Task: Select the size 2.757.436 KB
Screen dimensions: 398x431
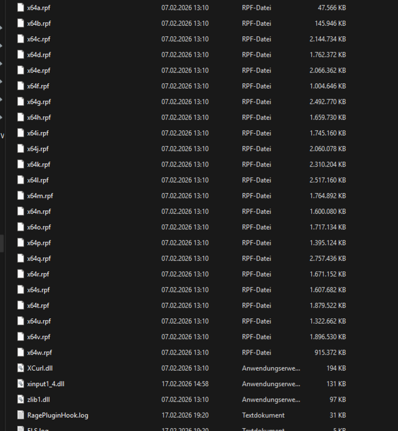Action: pos(328,259)
